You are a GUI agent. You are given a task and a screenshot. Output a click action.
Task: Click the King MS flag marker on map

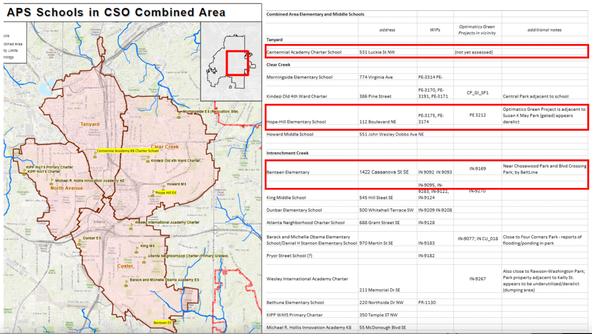[x=137, y=250]
